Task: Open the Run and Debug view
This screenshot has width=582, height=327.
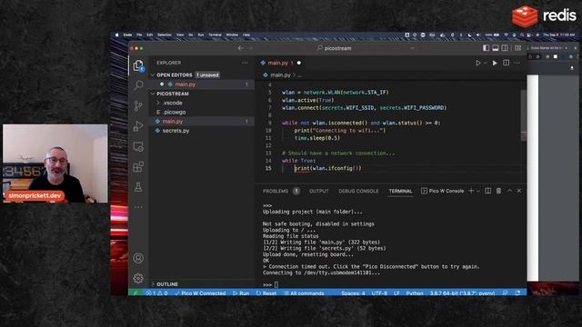Action: point(138,126)
